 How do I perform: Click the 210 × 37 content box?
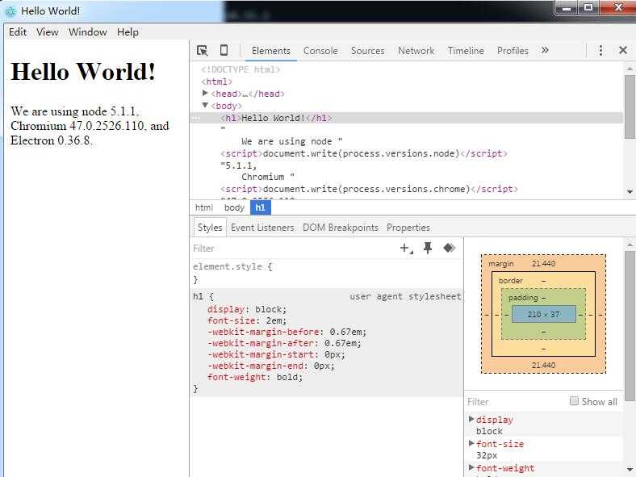click(543, 314)
